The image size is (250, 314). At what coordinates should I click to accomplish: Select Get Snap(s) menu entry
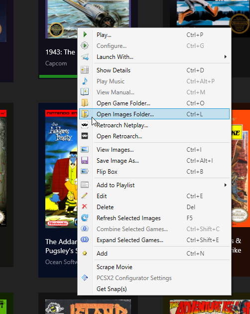tap(154, 289)
